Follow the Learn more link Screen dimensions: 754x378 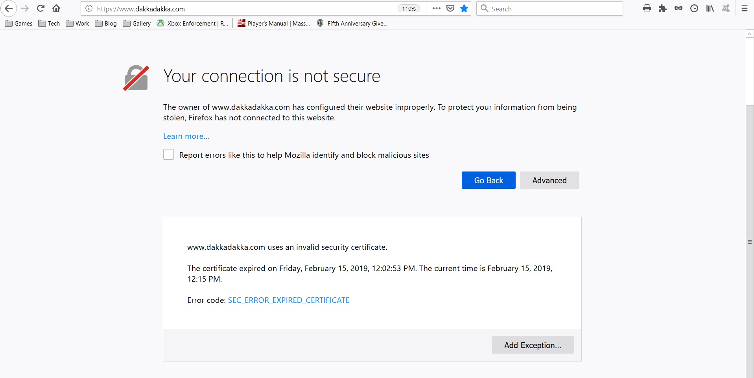point(186,136)
